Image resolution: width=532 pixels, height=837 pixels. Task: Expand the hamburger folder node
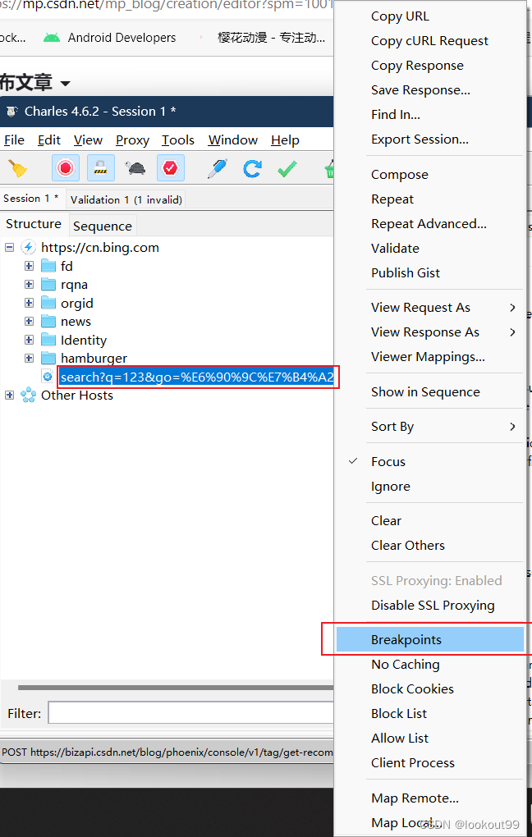point(29,358)
